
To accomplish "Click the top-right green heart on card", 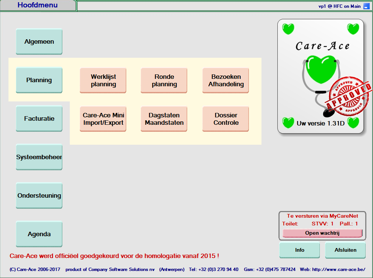I will [353, 29].
